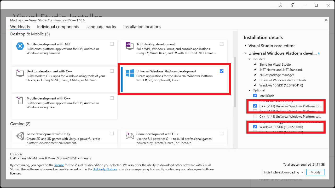Click the Windows 10 SDK (10.0.19041.0) item
335x188 pixels.
281,85
